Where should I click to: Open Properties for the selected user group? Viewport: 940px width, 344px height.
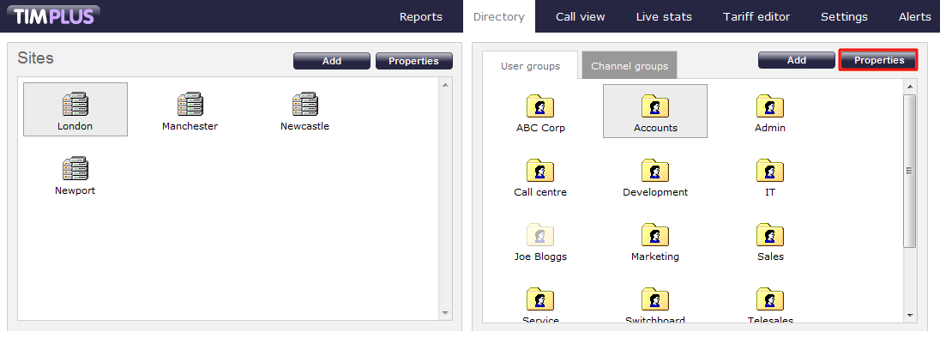[878, 60]
